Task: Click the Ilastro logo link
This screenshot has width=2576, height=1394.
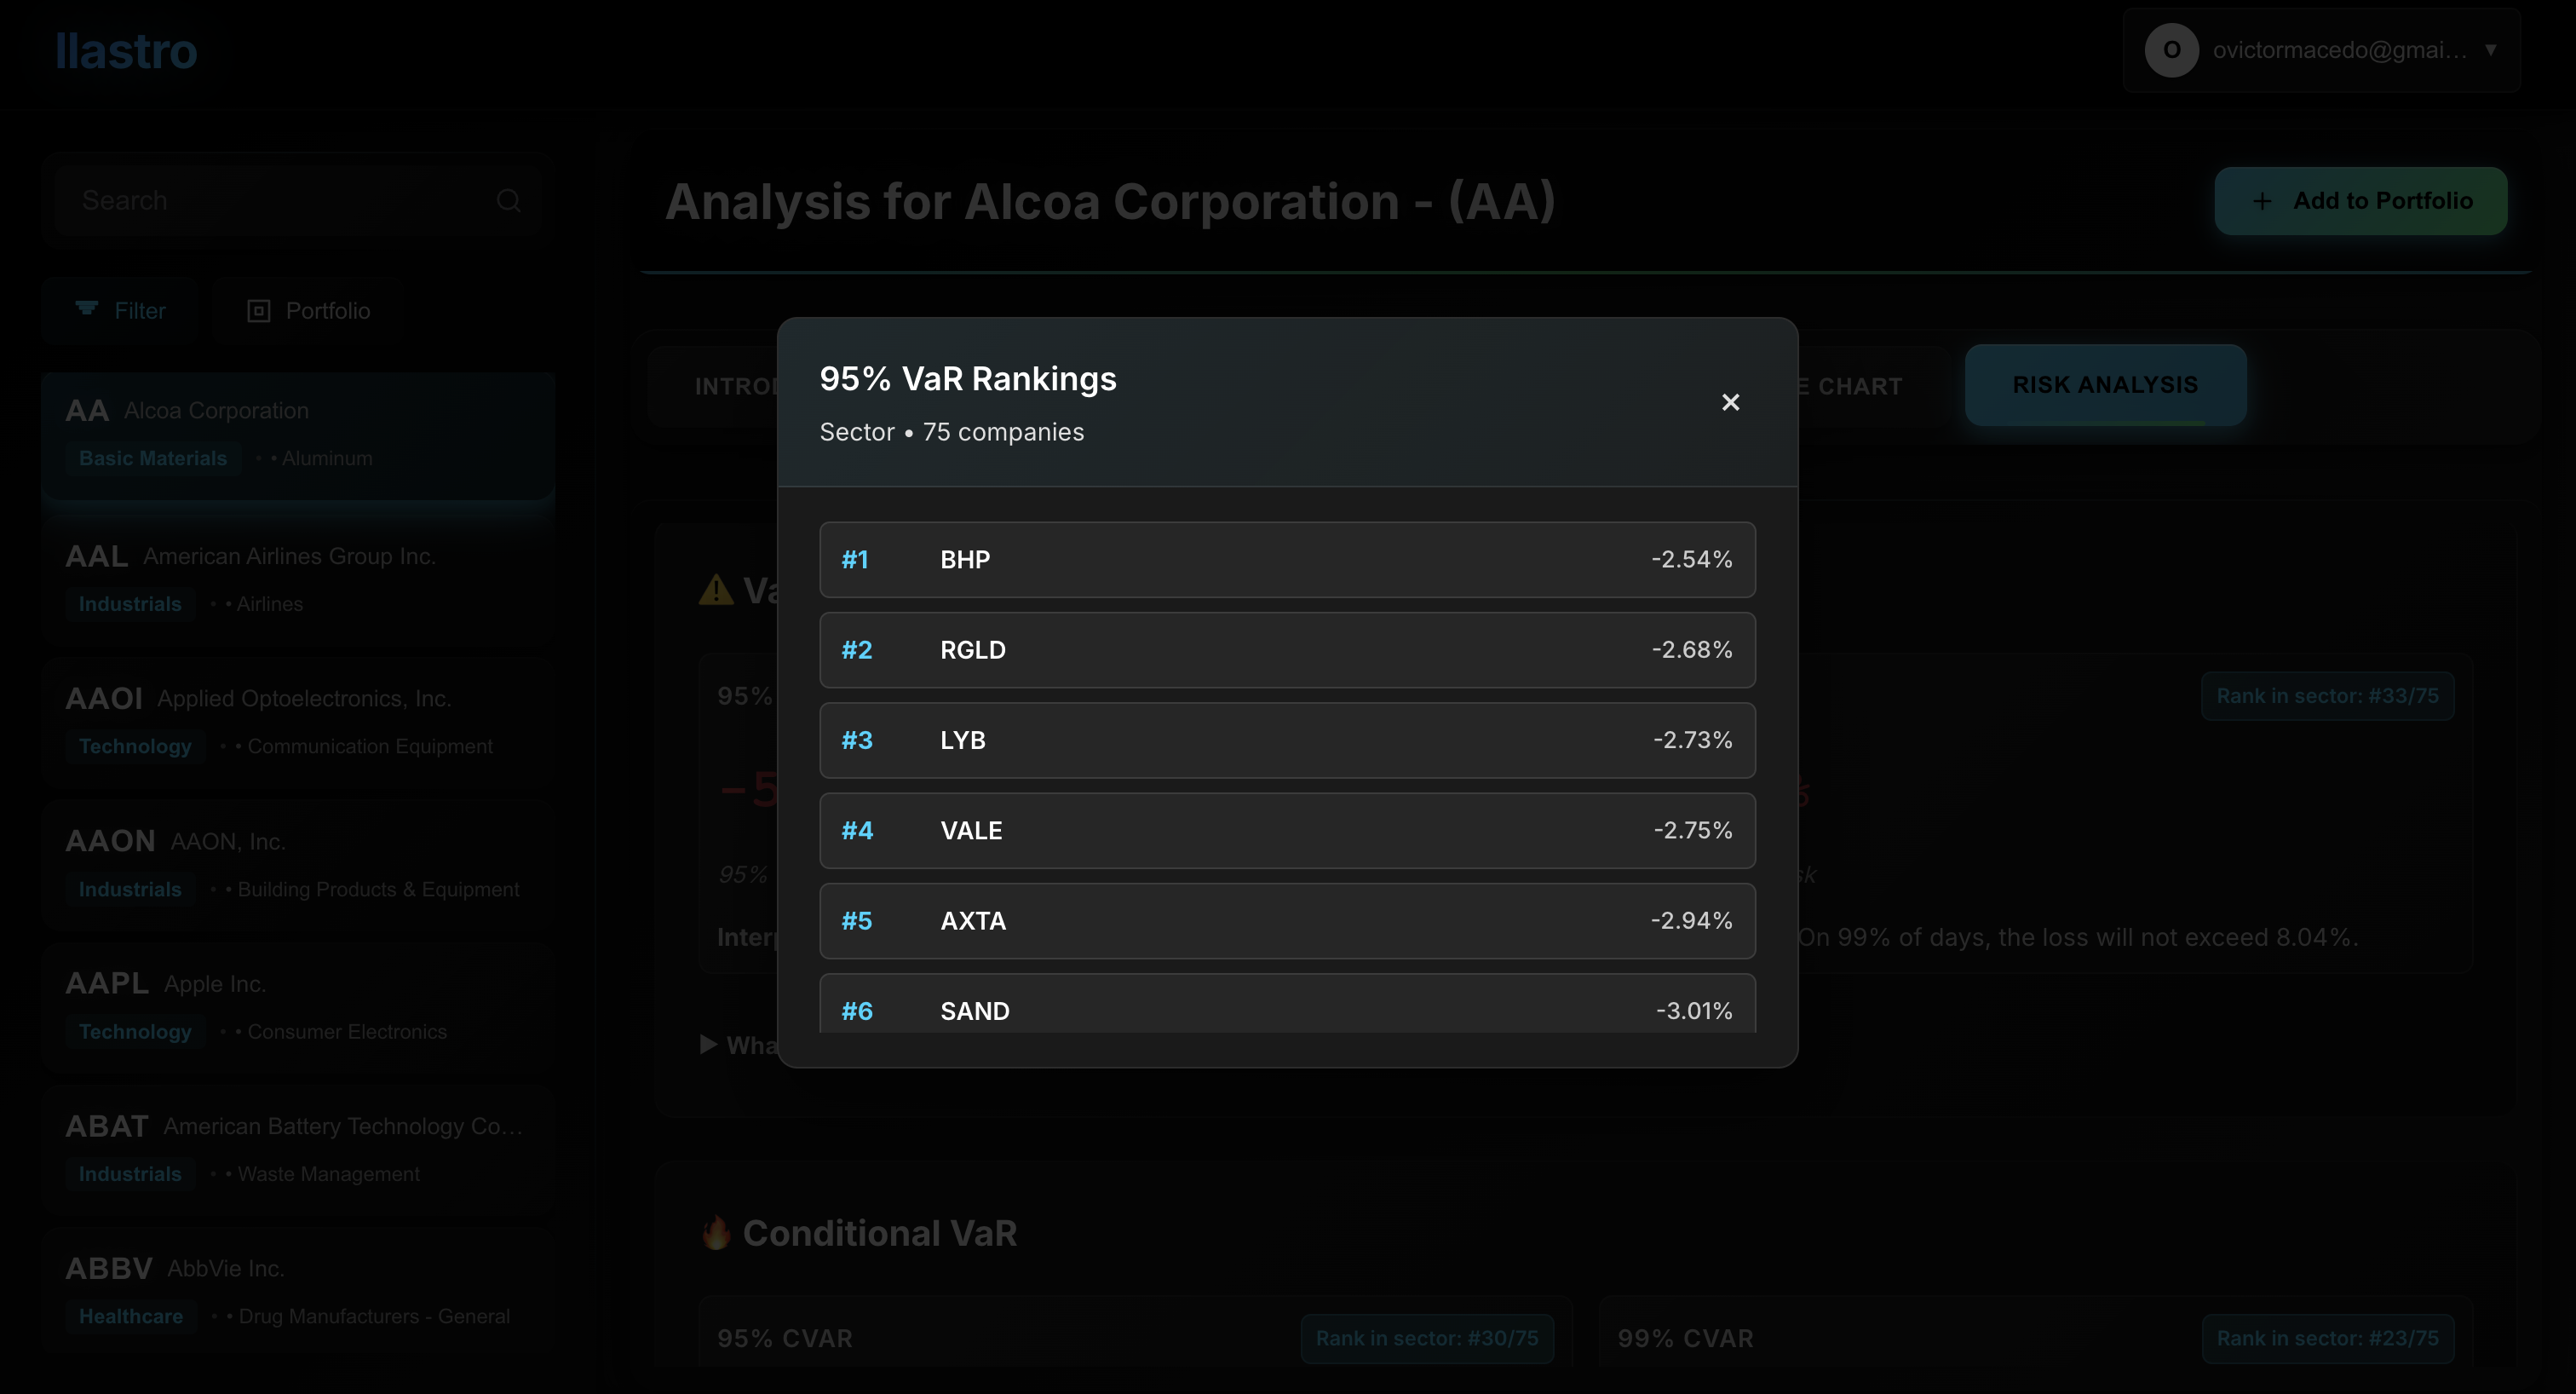Action: [x=126, y=51]
